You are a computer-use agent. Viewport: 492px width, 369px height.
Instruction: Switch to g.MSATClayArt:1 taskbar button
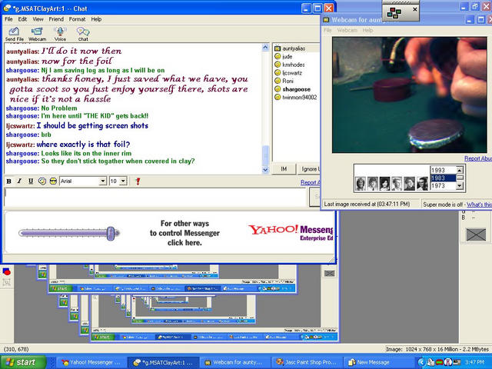(163, 362)
